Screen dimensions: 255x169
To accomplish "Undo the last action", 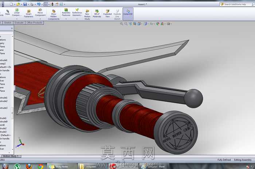I will [39, 4].
